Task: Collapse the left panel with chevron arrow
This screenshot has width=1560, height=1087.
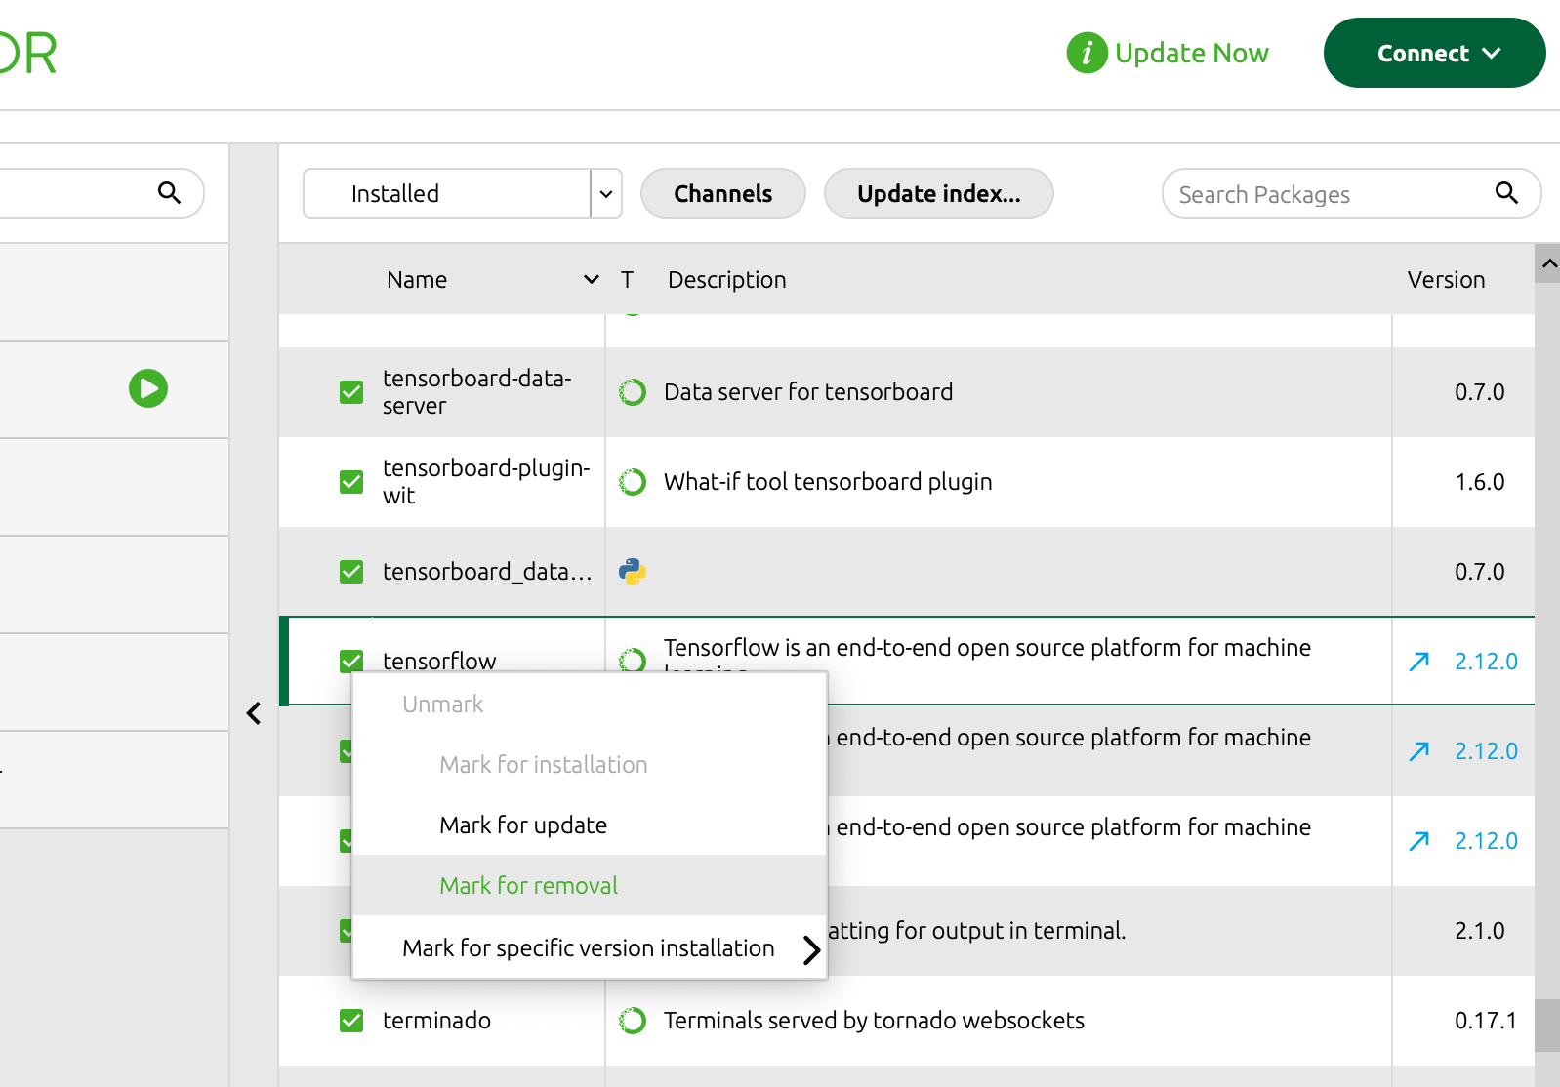Action: [x=254, y=713]
